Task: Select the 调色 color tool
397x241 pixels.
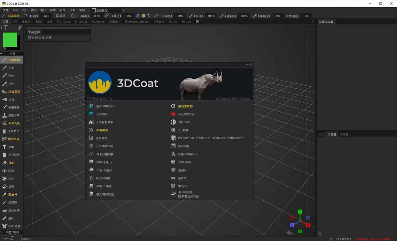Action: coord(12,84)
